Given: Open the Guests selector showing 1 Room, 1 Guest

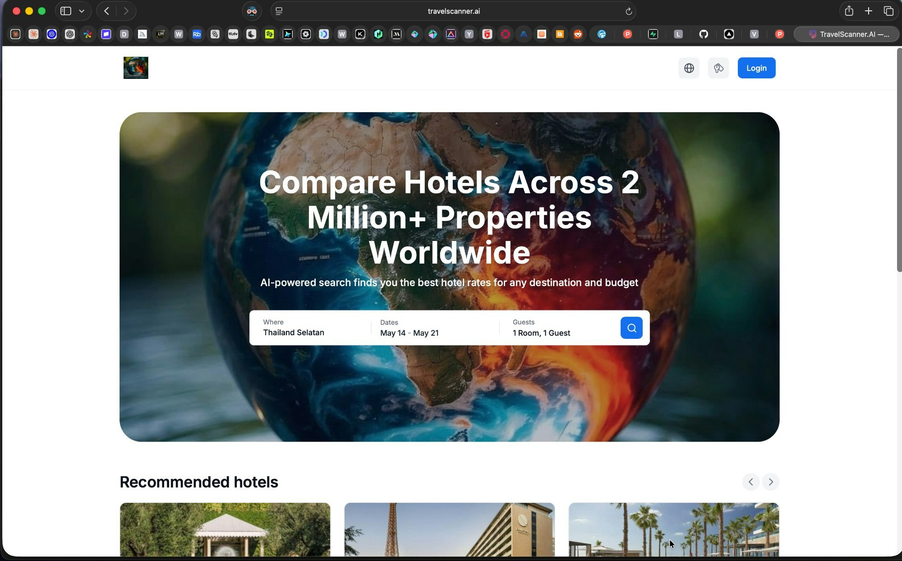Looking at the screenshot, I should coord(541,328).
